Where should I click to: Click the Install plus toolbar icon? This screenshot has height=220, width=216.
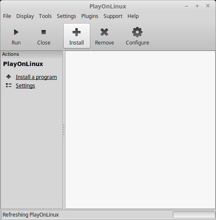77,32
